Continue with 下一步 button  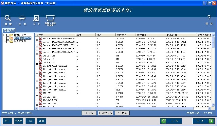[x=203, y=121]
